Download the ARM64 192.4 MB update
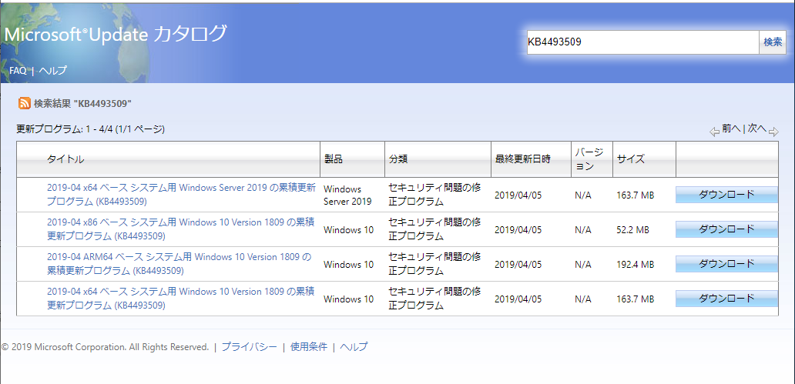Image resolution: width=795 pixels, height=384 pixels. (x=726, y=263)
